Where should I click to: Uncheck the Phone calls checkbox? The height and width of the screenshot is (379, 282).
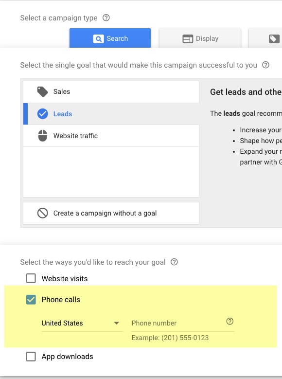click(x=31, y=300)
